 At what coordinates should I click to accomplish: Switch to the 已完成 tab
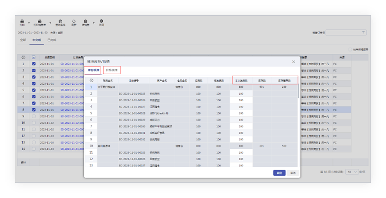pos(52,40)
